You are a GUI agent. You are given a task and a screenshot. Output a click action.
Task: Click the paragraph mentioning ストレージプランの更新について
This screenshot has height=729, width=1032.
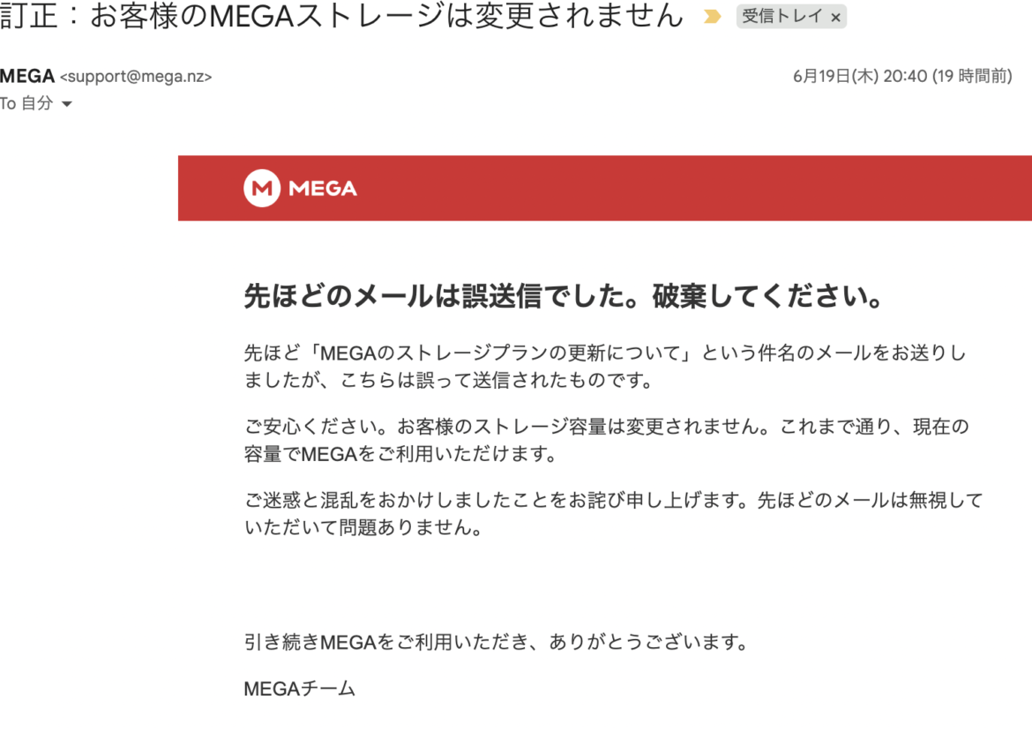tap(605, 367)
